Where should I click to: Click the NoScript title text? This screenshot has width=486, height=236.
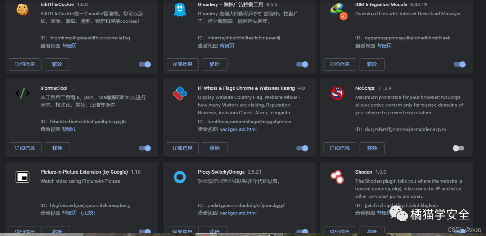(365, 88)
